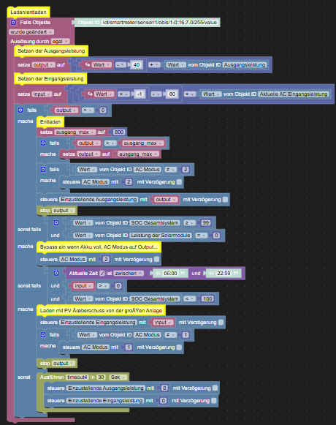
Task: Select Objekt ID Aktuelle AC Eingangsleistung field
Action: tap(294, 94)
